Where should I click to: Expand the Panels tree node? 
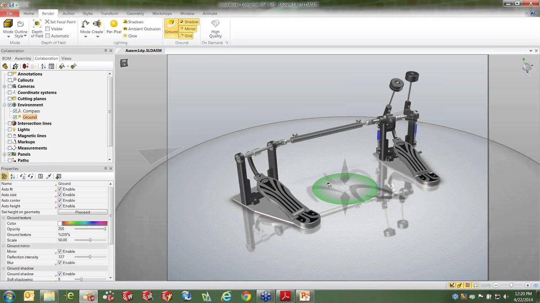(x=4, y=154)
